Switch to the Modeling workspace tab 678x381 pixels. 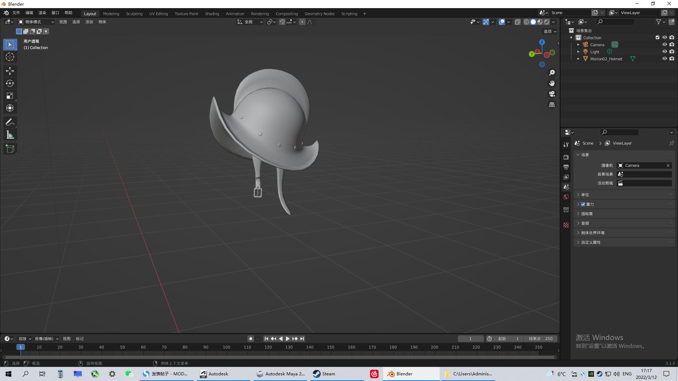click(111, 14)
